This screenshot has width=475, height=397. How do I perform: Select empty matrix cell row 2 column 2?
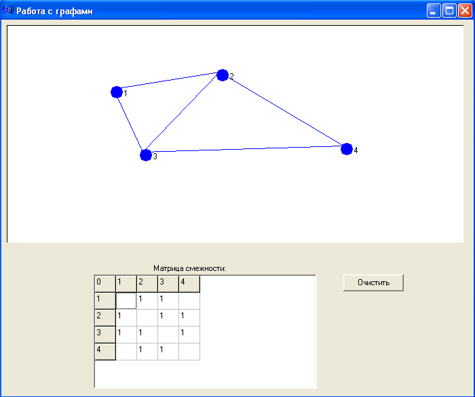tap(147, 318)
